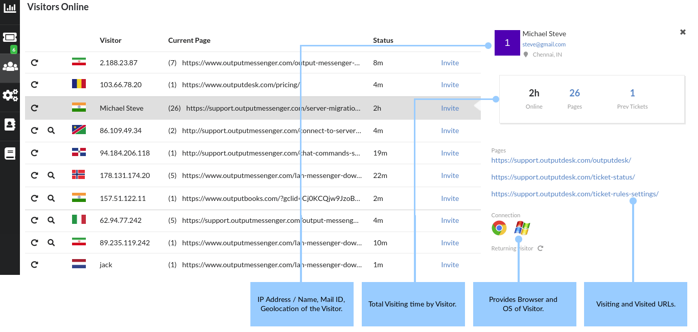
Task: Open the tickets icon with badge 6
Action: 10,38
